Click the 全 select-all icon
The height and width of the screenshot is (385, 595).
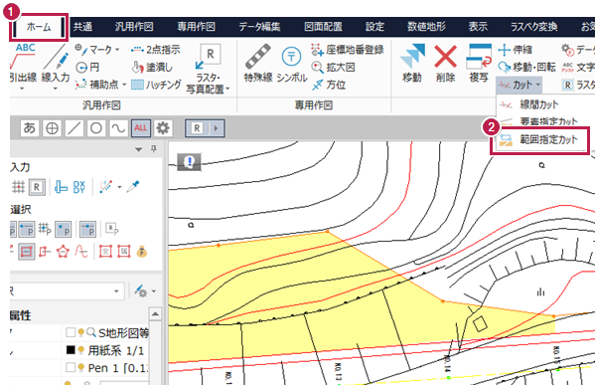105,252
